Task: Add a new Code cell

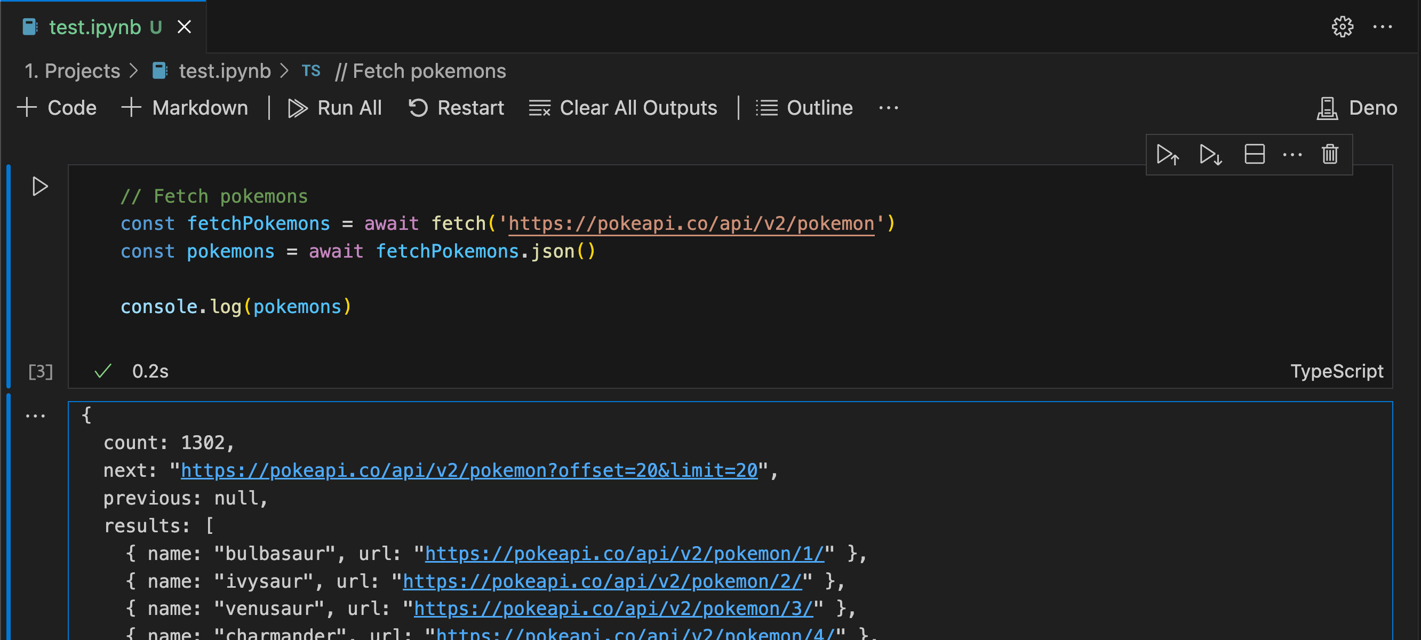Action: click(x=58, y=108)
